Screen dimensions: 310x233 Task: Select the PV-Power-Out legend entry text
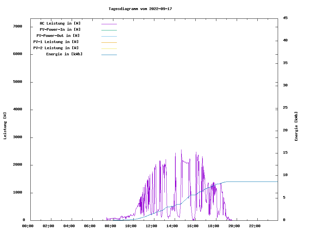click(x=58, y=36)
